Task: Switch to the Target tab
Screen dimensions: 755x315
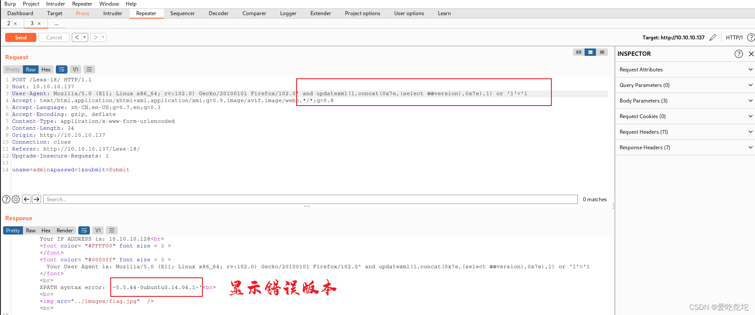Action: 55,13
